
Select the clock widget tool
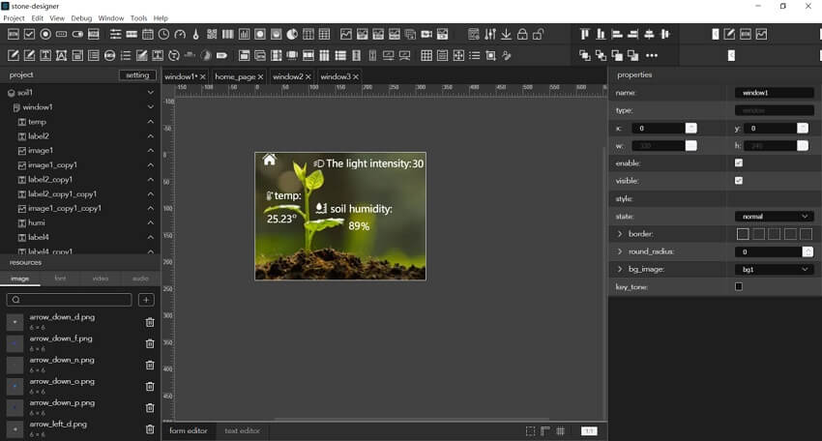[164, 34]
